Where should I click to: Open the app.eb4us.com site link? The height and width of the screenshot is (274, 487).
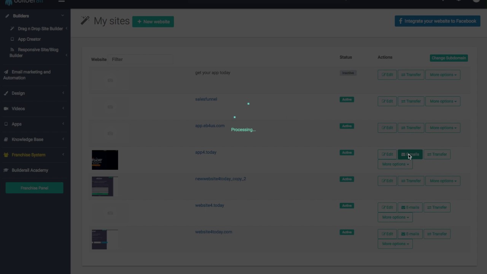tap(210, 126)
